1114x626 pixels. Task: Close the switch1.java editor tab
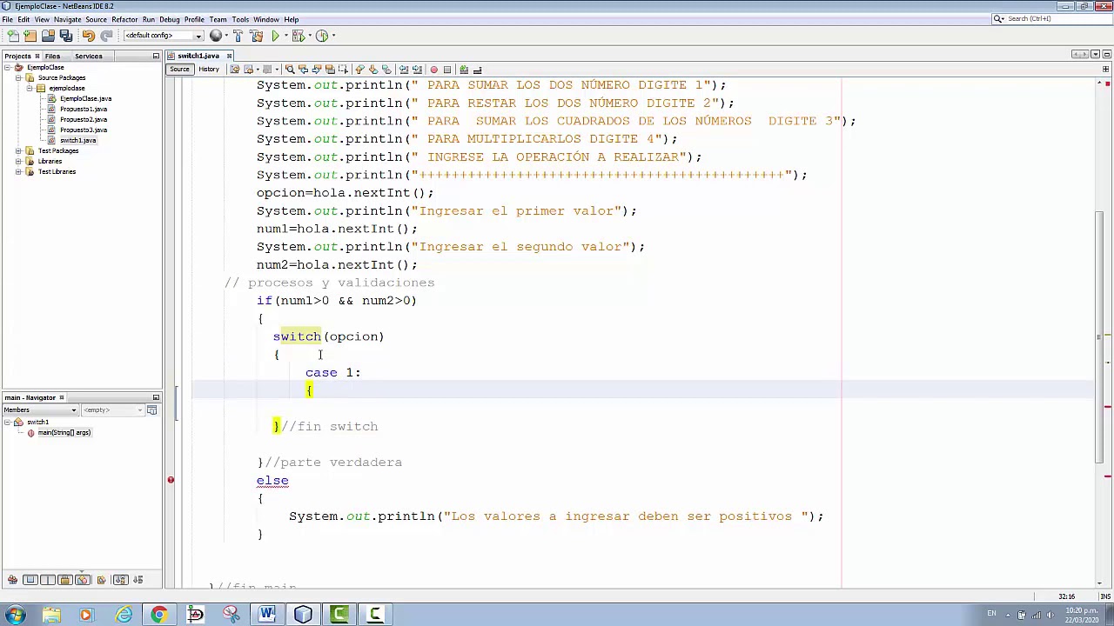click(229, 56)
